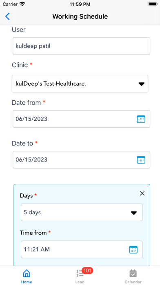Click the User field with kuldeep patil

click(x=81, y=46)
